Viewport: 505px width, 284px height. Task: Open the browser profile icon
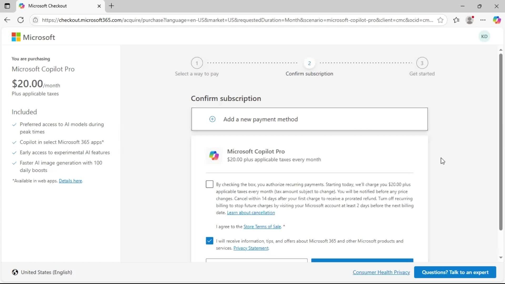pyautogui.click(x=470, y=20)
